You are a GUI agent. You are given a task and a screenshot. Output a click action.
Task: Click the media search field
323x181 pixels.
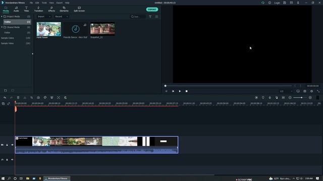click(138, 17)
